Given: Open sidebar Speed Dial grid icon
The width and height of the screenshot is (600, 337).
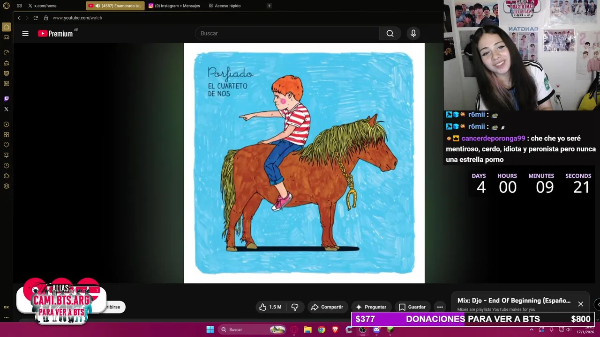Looking at the screenshot, I should [6, 135].
